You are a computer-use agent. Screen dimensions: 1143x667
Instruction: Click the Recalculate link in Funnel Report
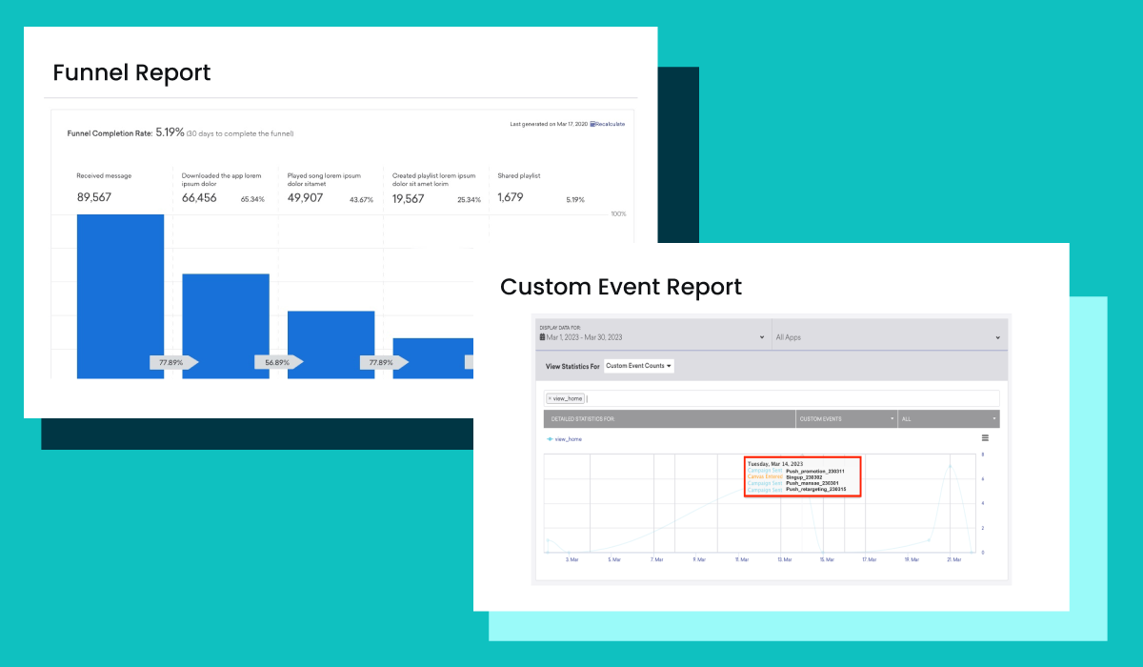(610, 124)
